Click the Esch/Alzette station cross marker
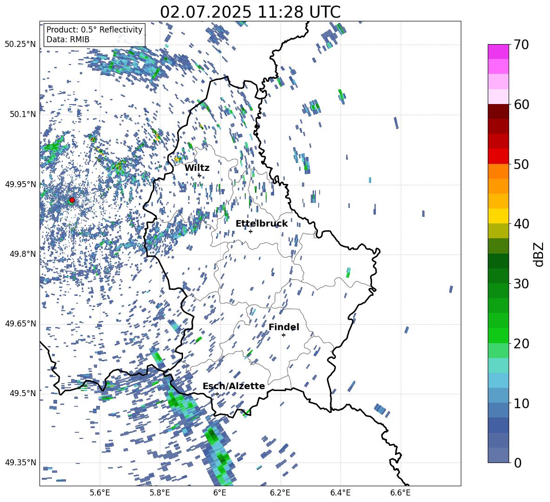 coord(217,394)
